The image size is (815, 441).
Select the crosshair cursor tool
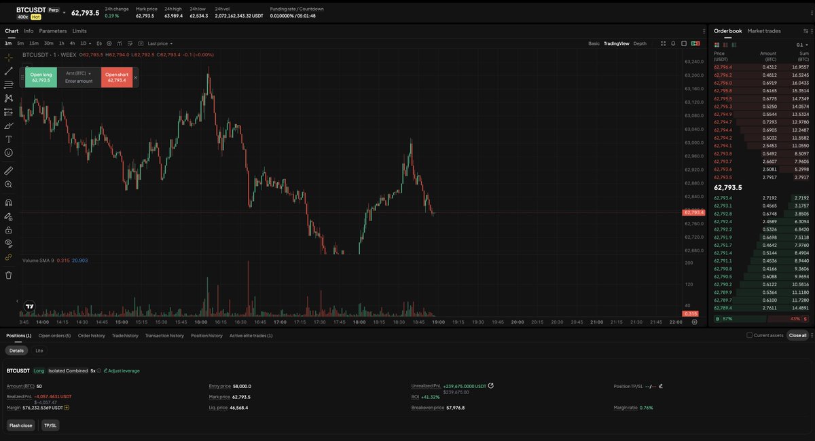[x=9, y=58]
